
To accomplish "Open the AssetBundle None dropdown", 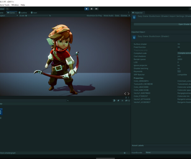I will click(x=168, y=153).
